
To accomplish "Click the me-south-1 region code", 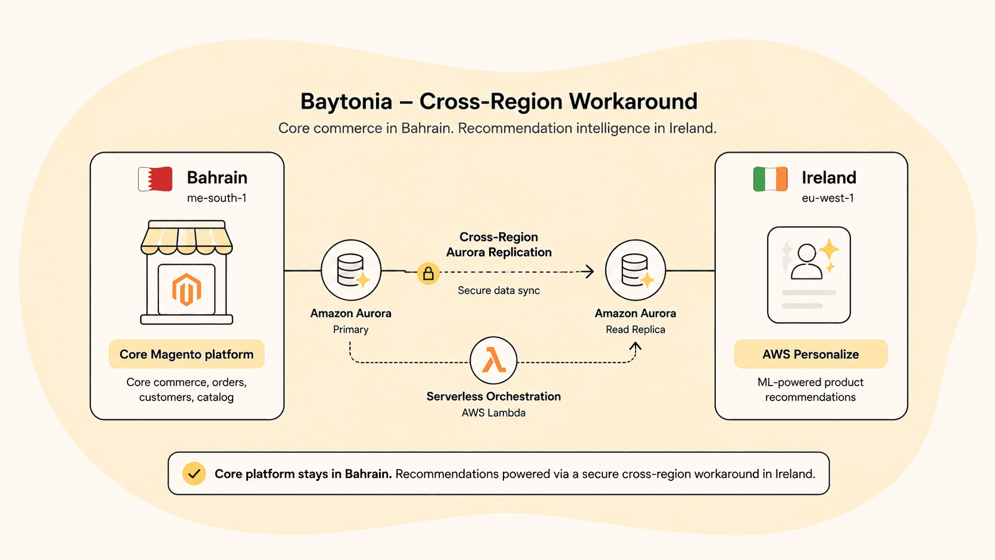I will point(217,198).
